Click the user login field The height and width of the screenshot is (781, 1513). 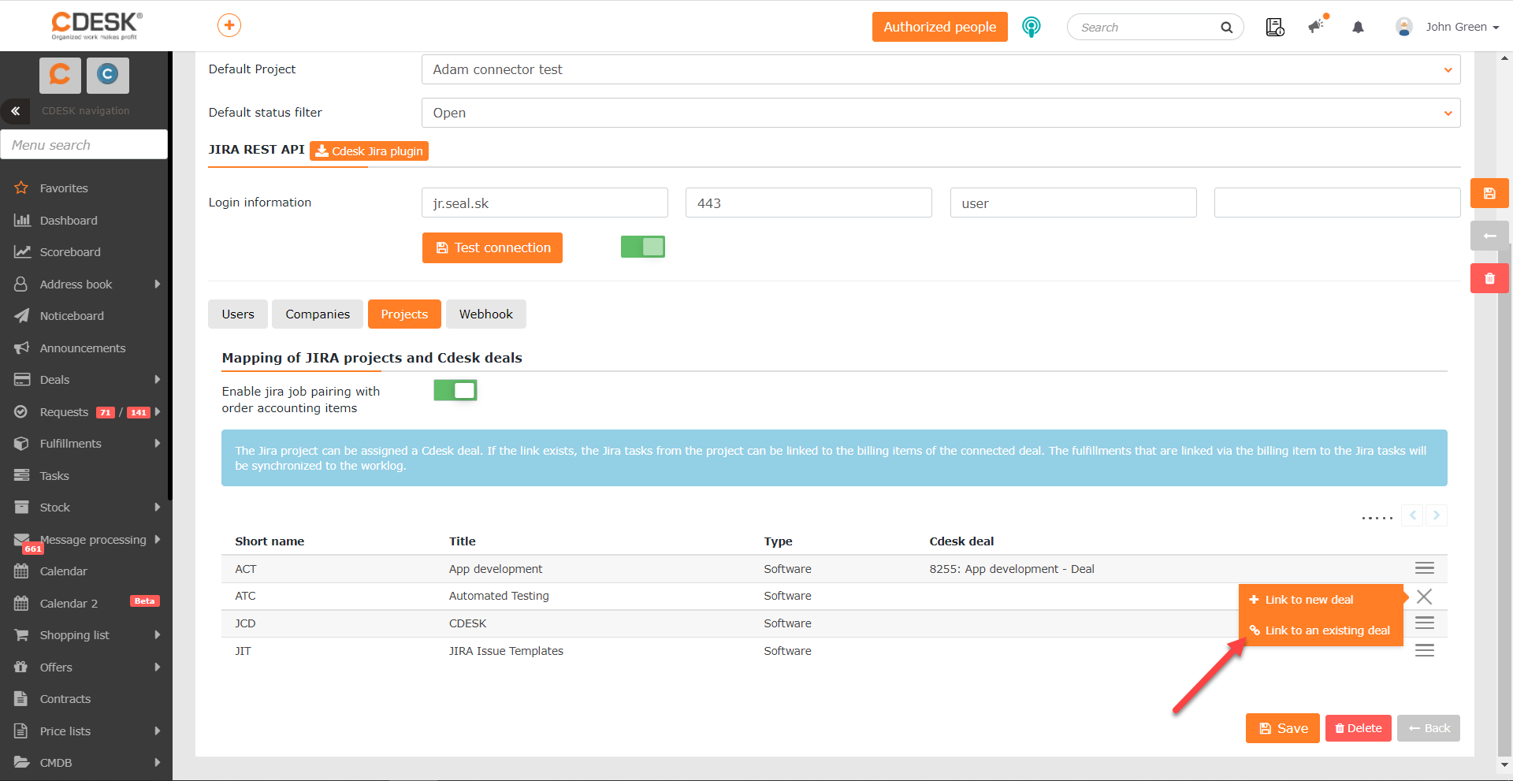pos(1073,203)
